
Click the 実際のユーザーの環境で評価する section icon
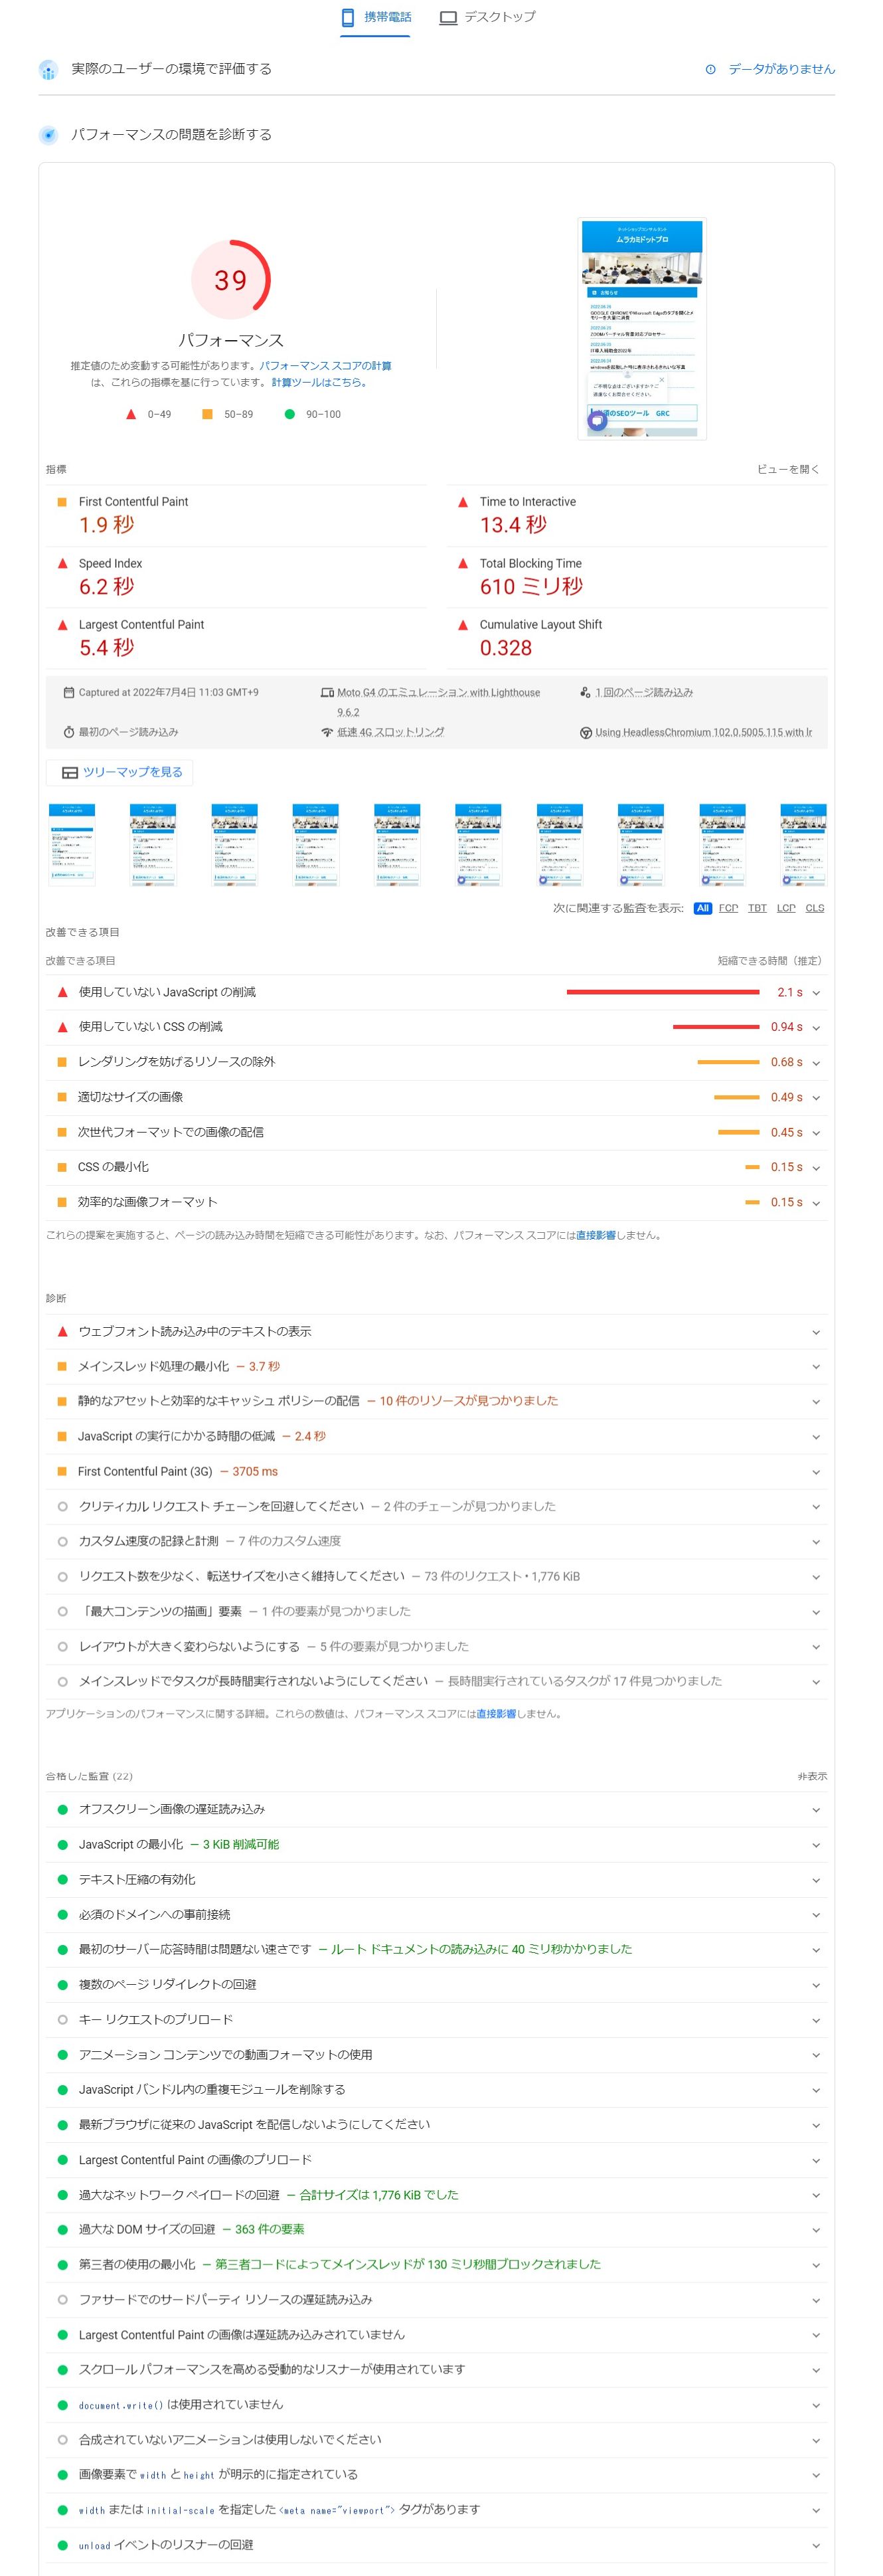[x=48, y=69]
